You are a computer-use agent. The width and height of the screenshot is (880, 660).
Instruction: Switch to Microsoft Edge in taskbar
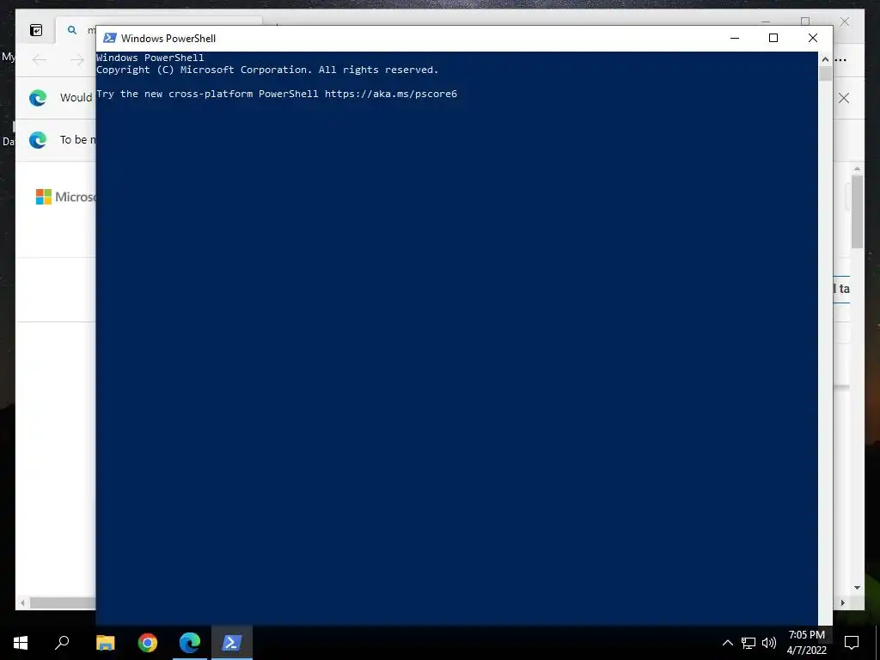coord(190,643)
